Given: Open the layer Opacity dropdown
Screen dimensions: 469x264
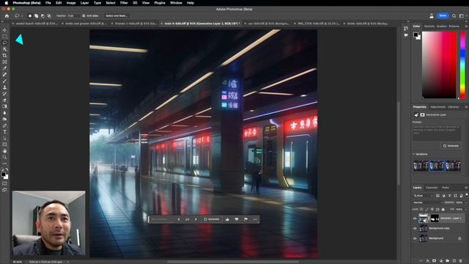Looking at the screenshot, I should click(466, 202).
